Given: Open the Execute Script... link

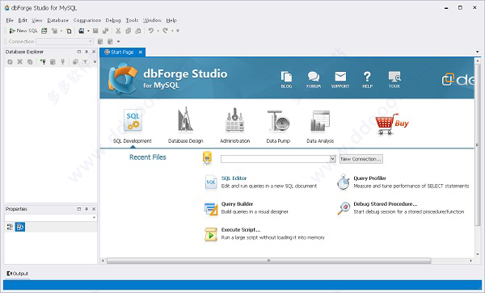Looking at the screenshot, I should [241, 230].
